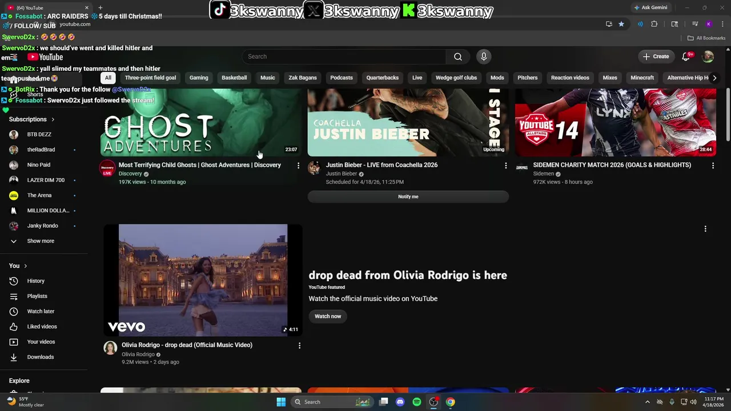The height and width of the screenshot is (411, 731).
Task: Open Most Terrifying Child Ghosts video title
Action: (x=200, y=165)
